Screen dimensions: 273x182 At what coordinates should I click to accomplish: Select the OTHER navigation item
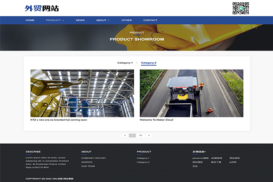126,20
